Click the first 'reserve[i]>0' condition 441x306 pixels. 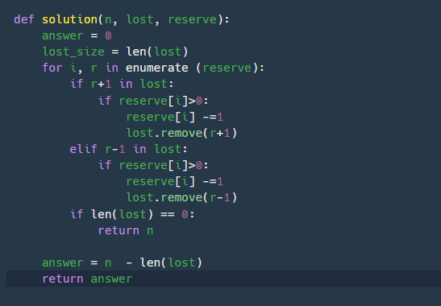click(x=160, y=101)
